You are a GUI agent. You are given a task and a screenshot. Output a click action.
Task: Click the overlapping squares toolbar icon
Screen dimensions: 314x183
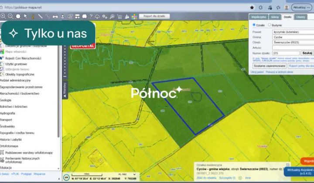(70, 17)
